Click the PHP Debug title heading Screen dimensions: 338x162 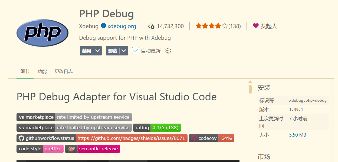coord(106,14)
